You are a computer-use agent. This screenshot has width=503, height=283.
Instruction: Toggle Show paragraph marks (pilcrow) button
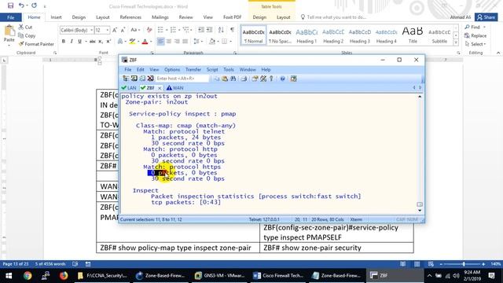click(233, 30)
